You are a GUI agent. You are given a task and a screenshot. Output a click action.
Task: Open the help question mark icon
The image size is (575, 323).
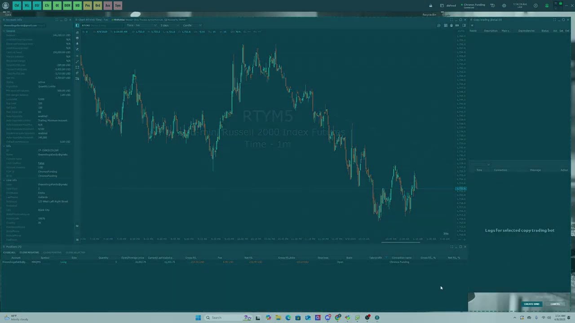pos(535,5)
